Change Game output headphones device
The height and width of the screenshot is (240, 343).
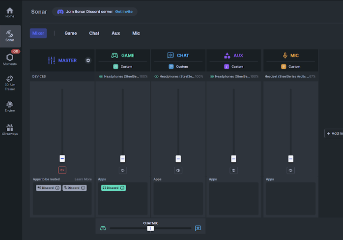pos(123,76)
